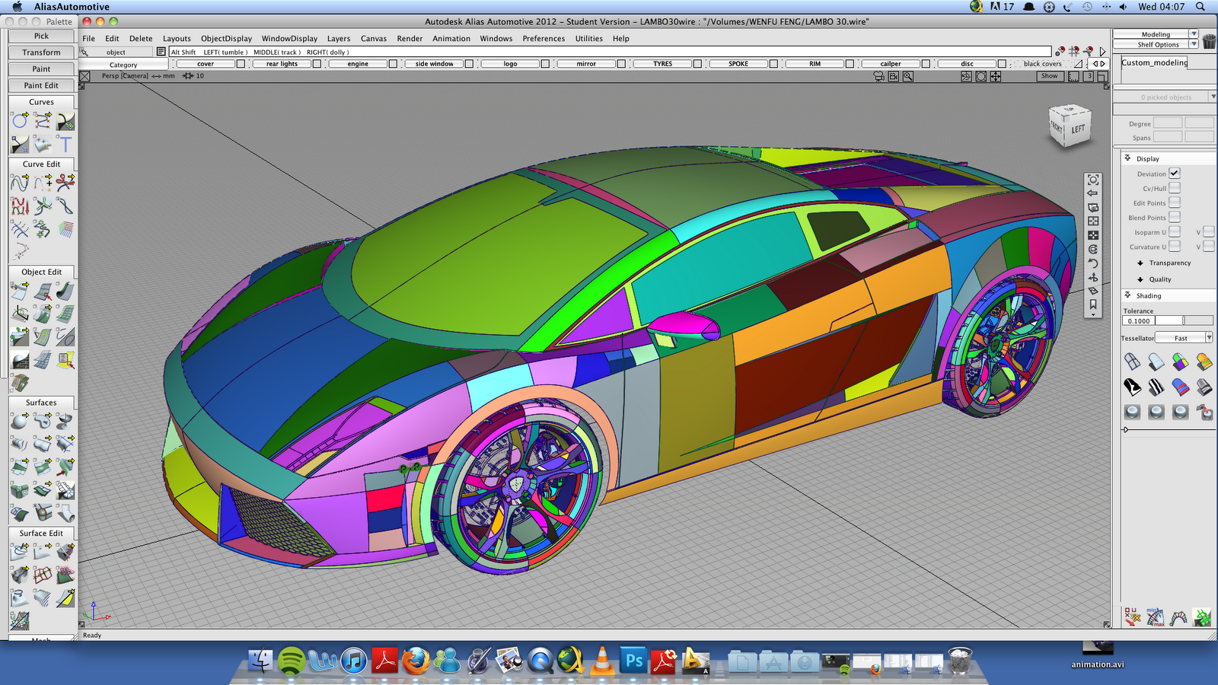
Task: Click the previous view arrow icon
Action: pyautogui.click(x=1093, y=193)
